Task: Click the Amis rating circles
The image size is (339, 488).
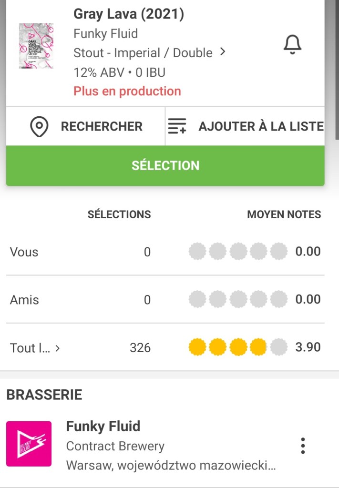Action: tap(238, 299)
